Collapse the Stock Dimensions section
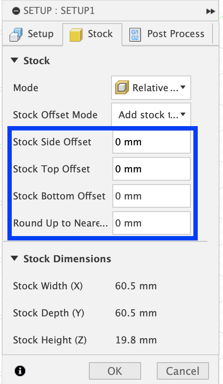This screenshot has width=223, height=384. [15, 258]
